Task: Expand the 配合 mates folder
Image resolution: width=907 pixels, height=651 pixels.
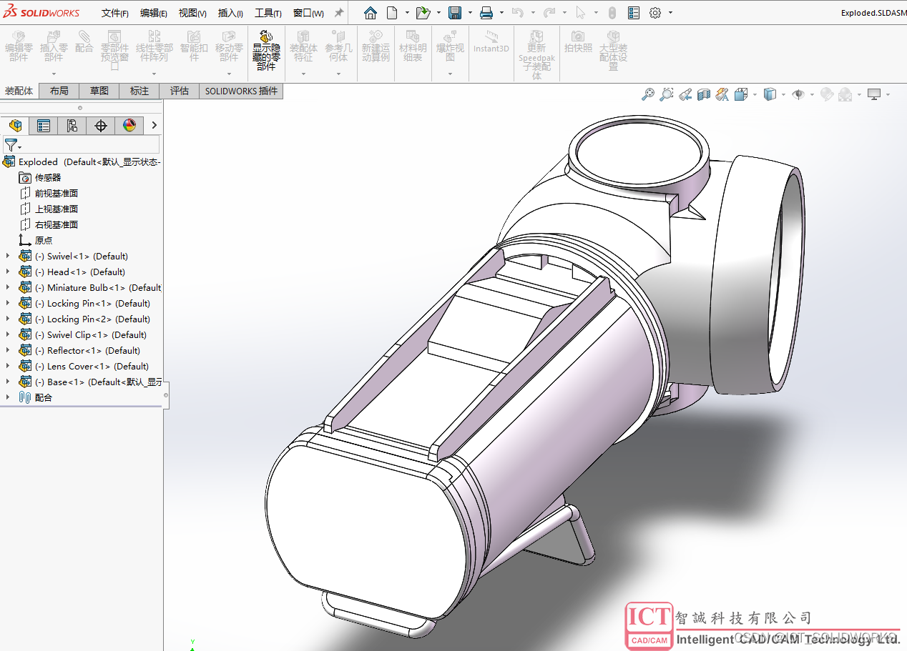Action: (8, 397)
